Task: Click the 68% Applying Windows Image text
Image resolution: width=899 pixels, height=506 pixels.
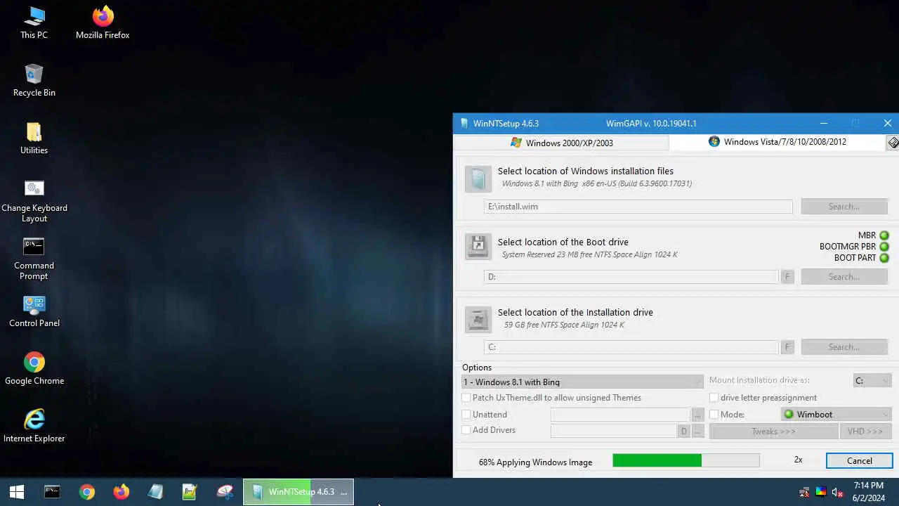Action: coord(535,462)
